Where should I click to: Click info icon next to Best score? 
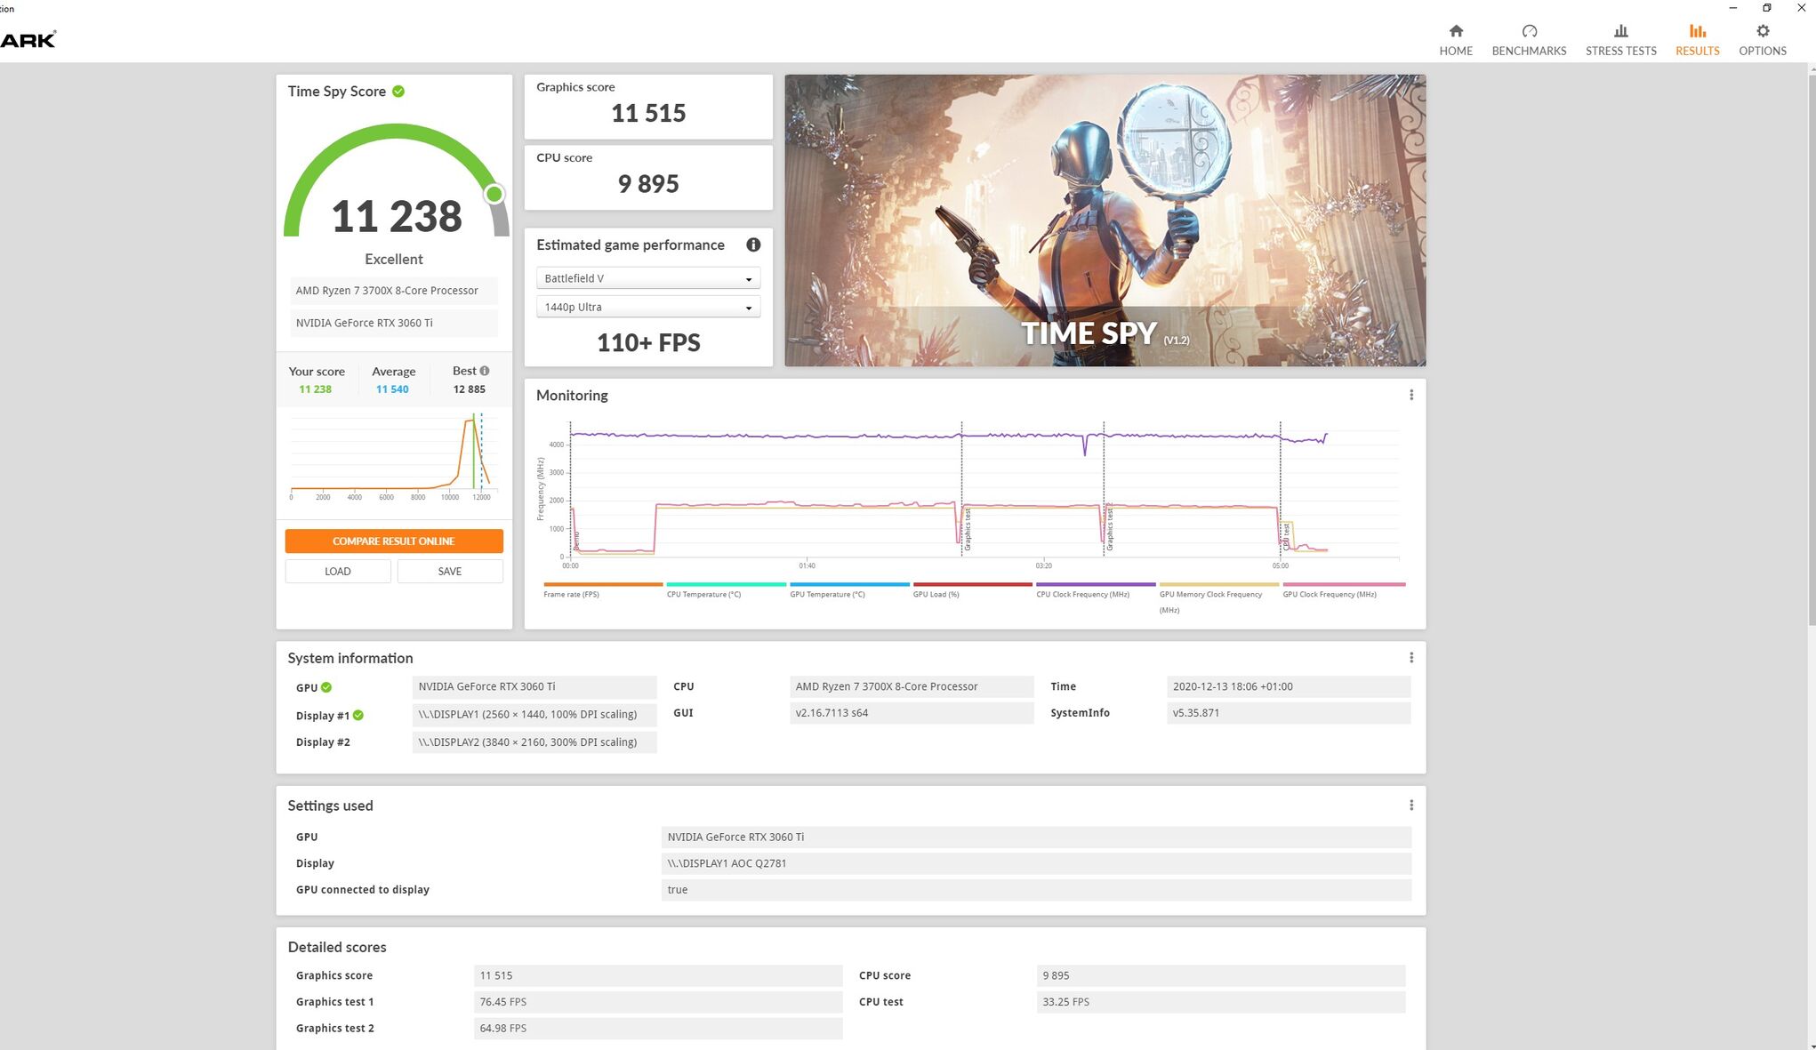click(485, 371)
